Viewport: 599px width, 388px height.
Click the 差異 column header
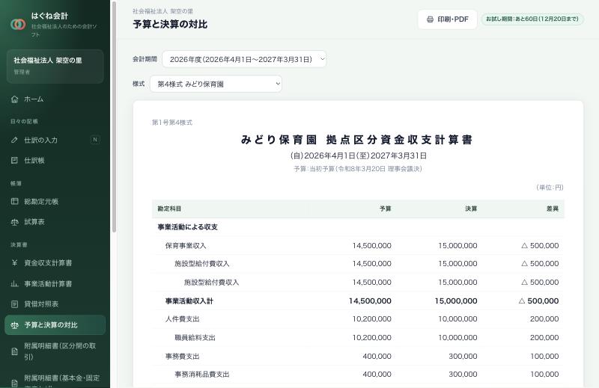click(x=553, y=209)
